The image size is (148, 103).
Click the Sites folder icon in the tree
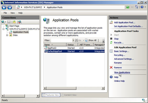[x=11, y=35]
